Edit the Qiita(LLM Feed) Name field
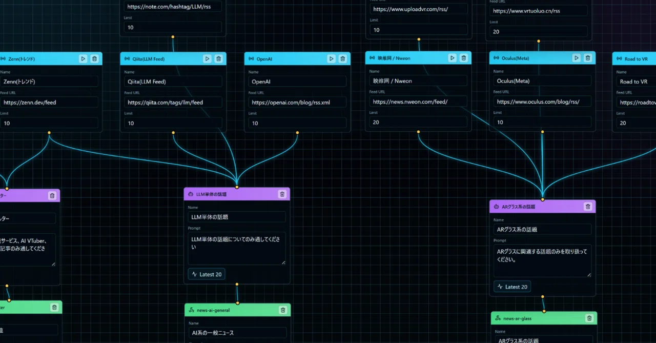Image resolution: width=656 pixels, height=343 pixels. click(x=173, y=82)
